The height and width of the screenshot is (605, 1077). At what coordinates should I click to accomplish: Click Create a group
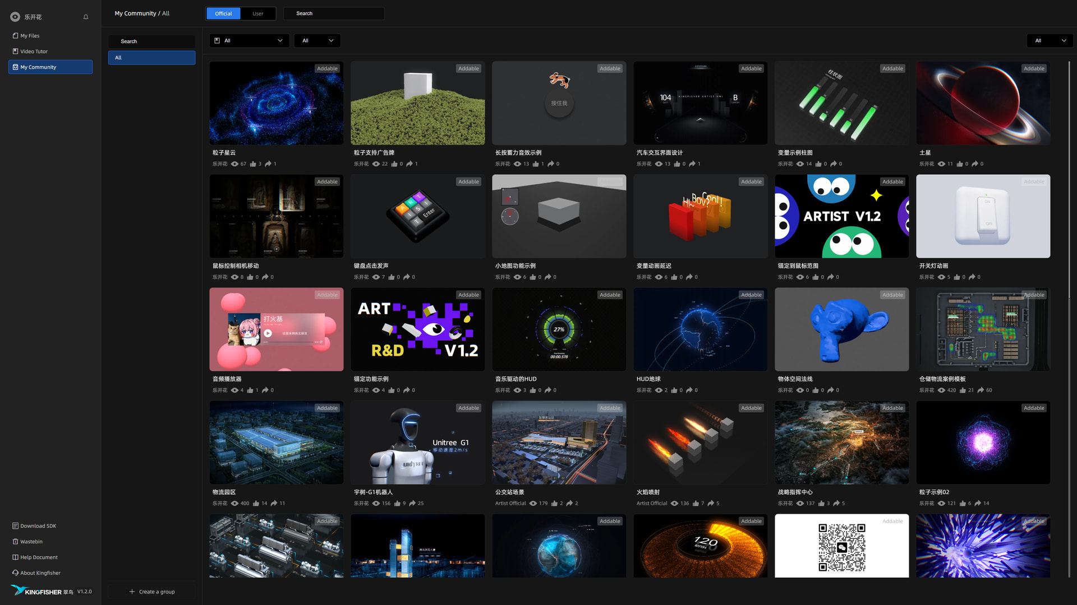(x=151, y=591)
